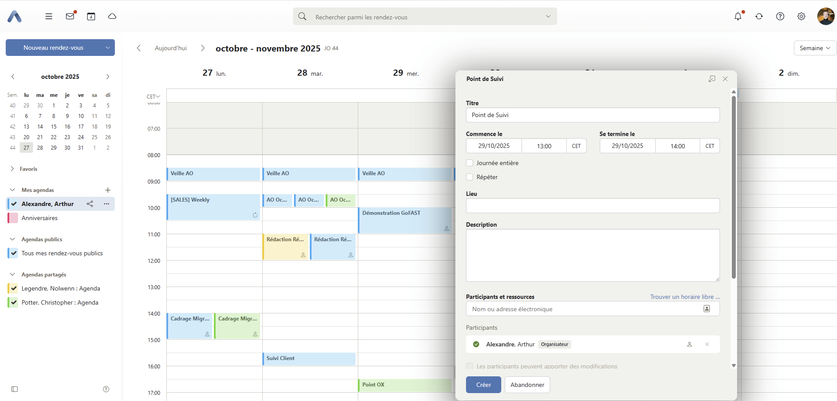Open the help question mark icon
Viewport: 837px width, 401px height.
click(x=780, y=16)
